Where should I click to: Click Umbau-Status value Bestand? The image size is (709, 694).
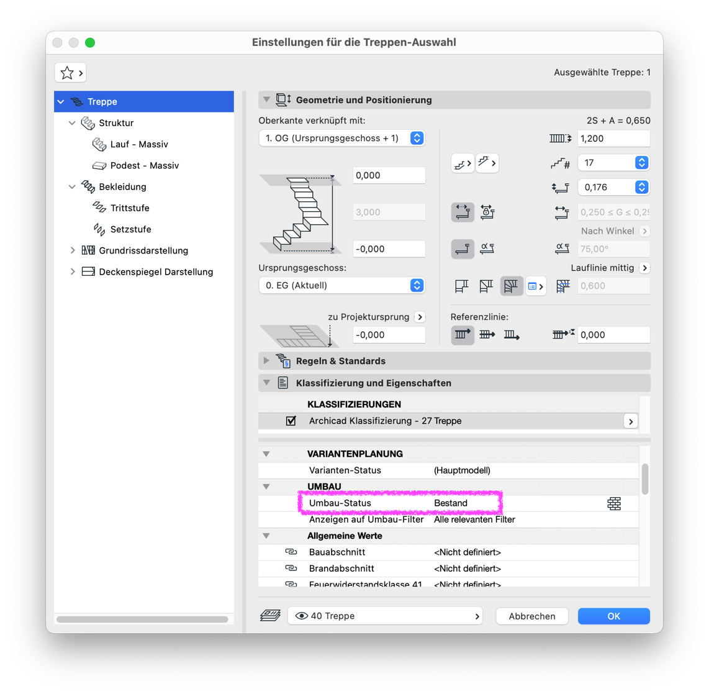pos(451,503)
